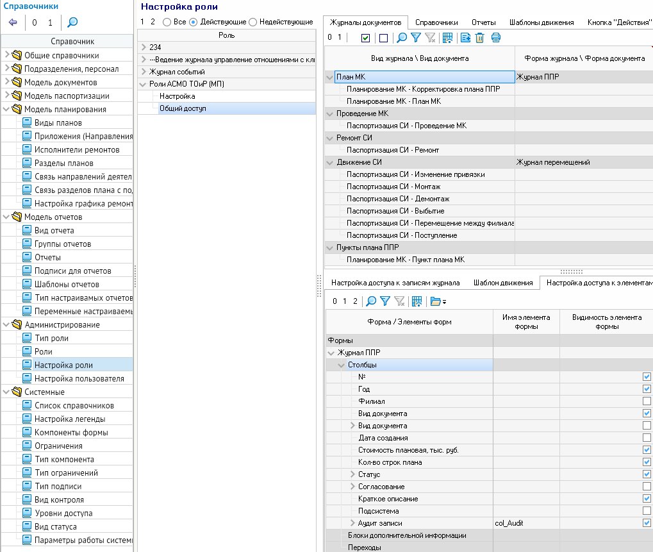The image size is (653, 552).
Task: Expand role 234 in roles list
Action: point(144,47)
